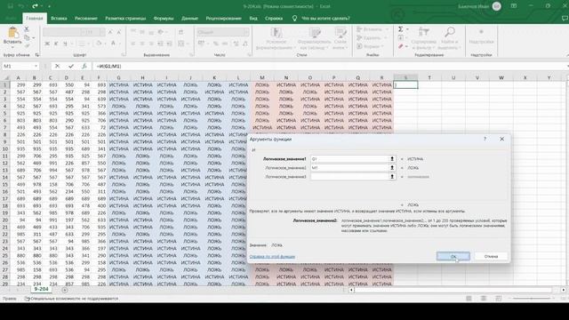Click the increase decimal icon
Viewport: 569px width, 320px height.
point(236,44)
